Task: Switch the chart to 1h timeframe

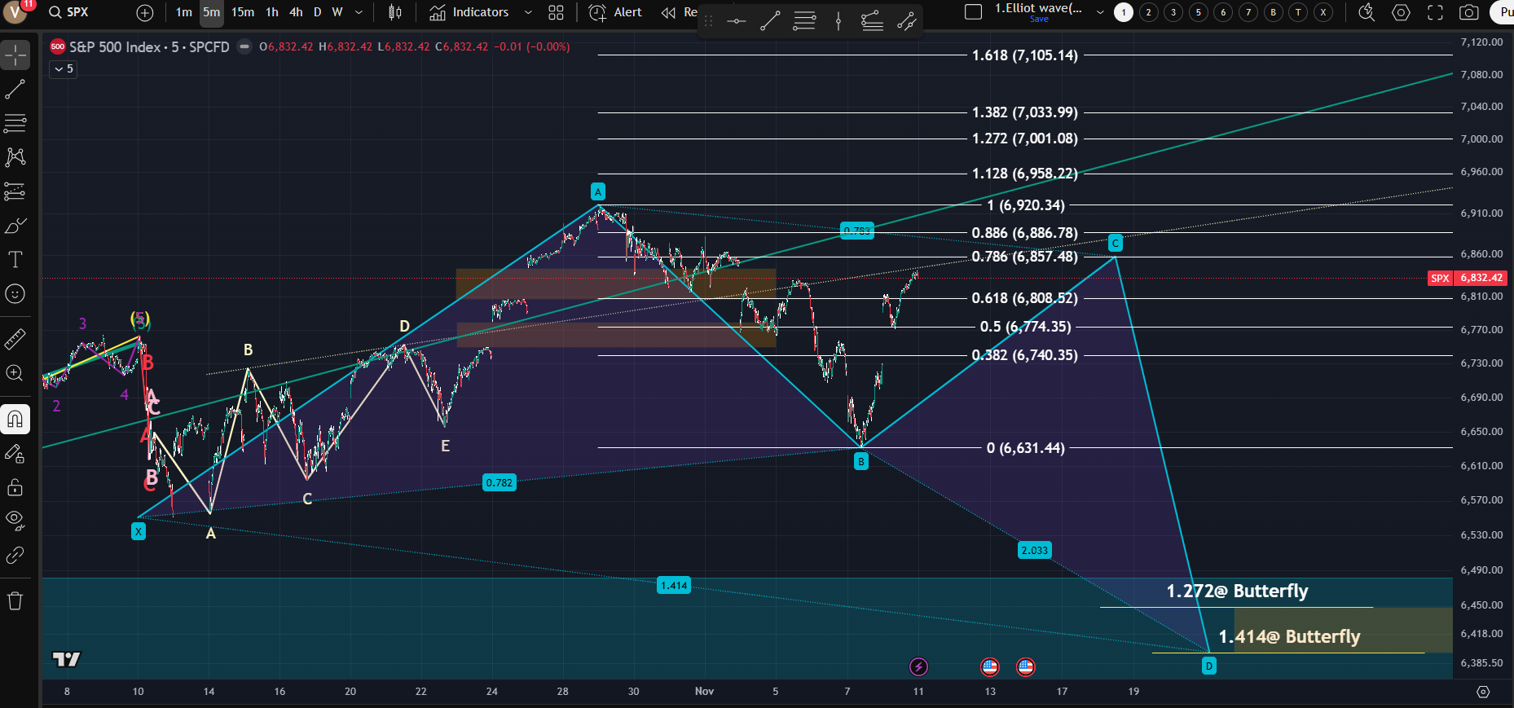Action: coord(271,12)
